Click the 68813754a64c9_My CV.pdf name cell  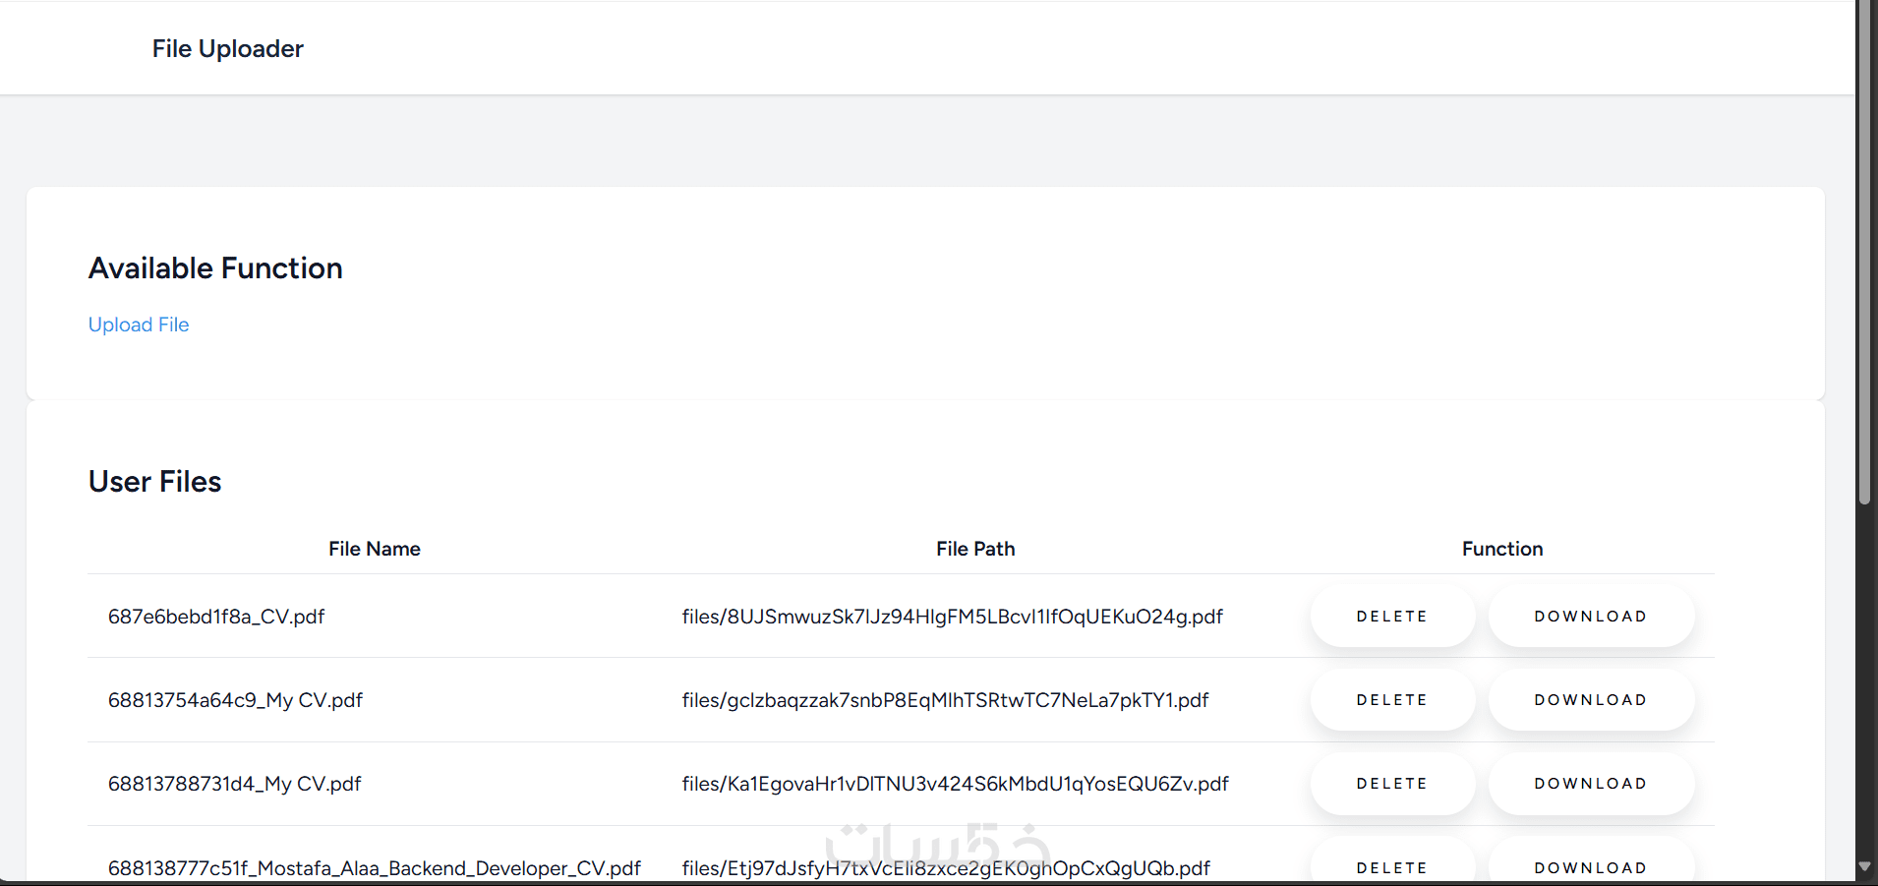(x=235, y=700)
